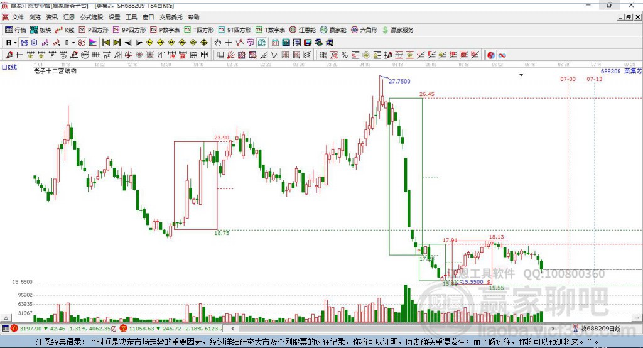Click the n² number tool icon
Viewport: 643px width, 348px height.
click(107, 55)
